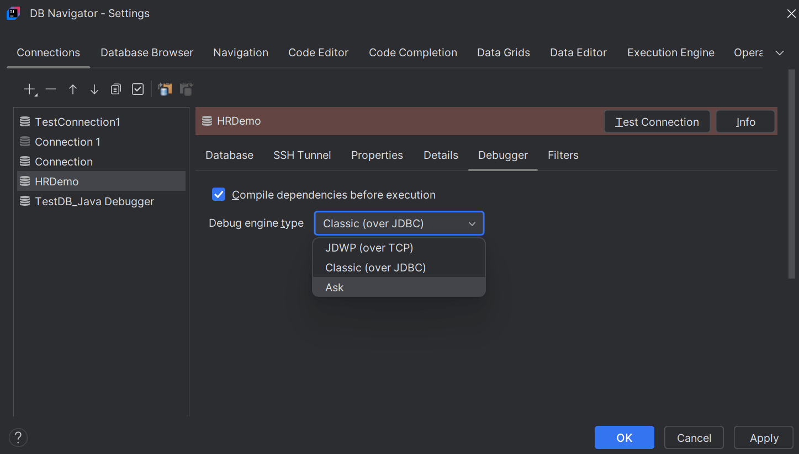
Task: Copy connection setup to clipboard
Action: pos(165,88)
